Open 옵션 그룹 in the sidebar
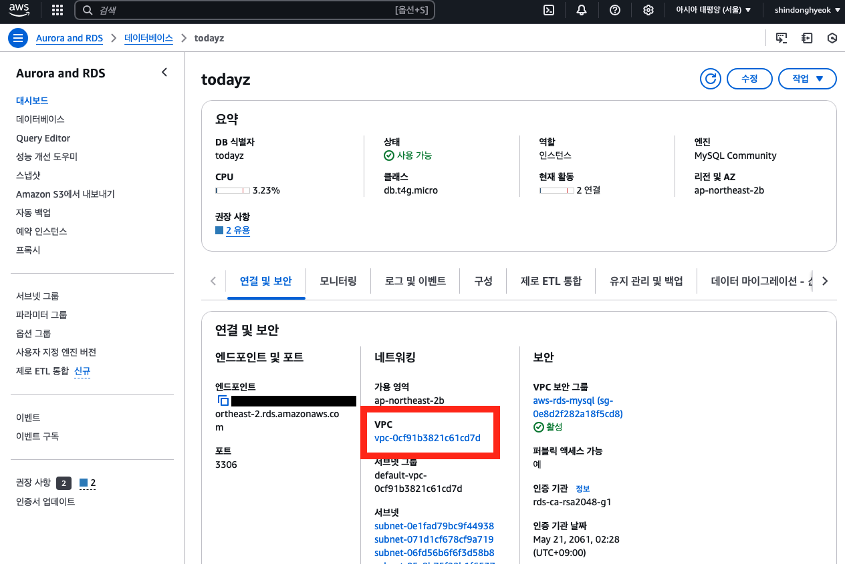The width and height of the screenshot is (845, 564). click(x=33, y=333)
